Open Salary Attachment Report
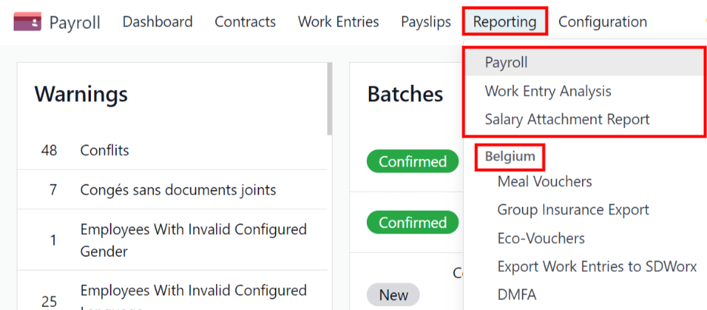Viewport: 707px width, 310px height. pyautogui.click(x=567, y=119)
